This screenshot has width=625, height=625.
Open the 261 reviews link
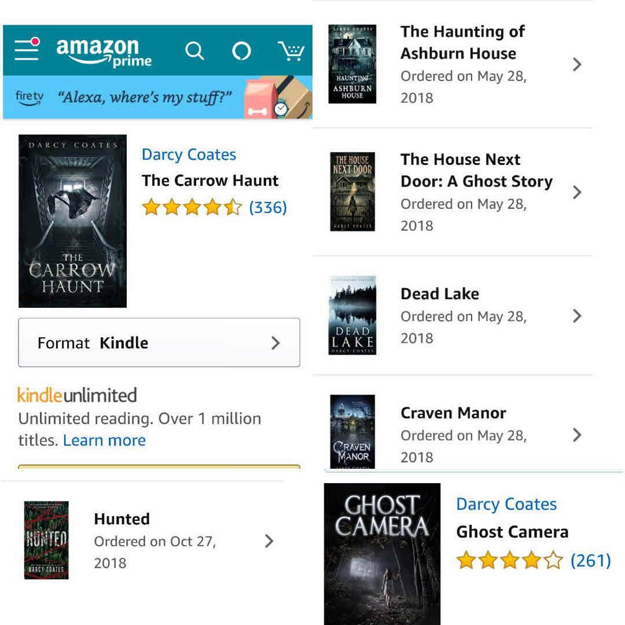[x=590, y=560]
